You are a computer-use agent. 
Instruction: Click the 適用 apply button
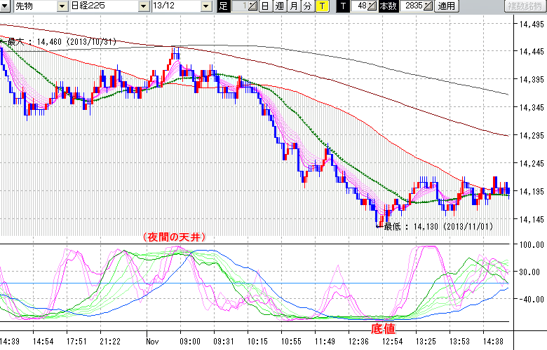click(446, 6)
